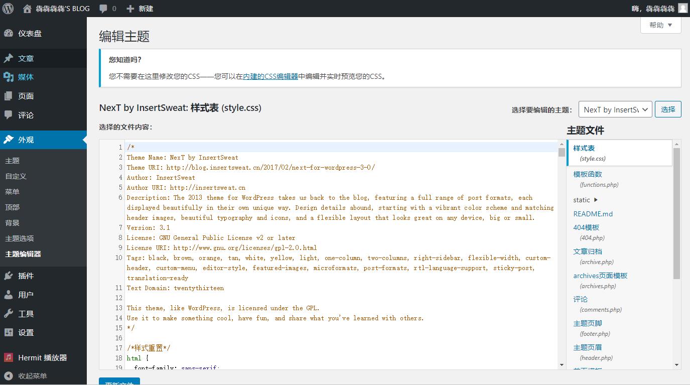Click the 插件 plug icon
Screen dimensions: 690x385
9,276
